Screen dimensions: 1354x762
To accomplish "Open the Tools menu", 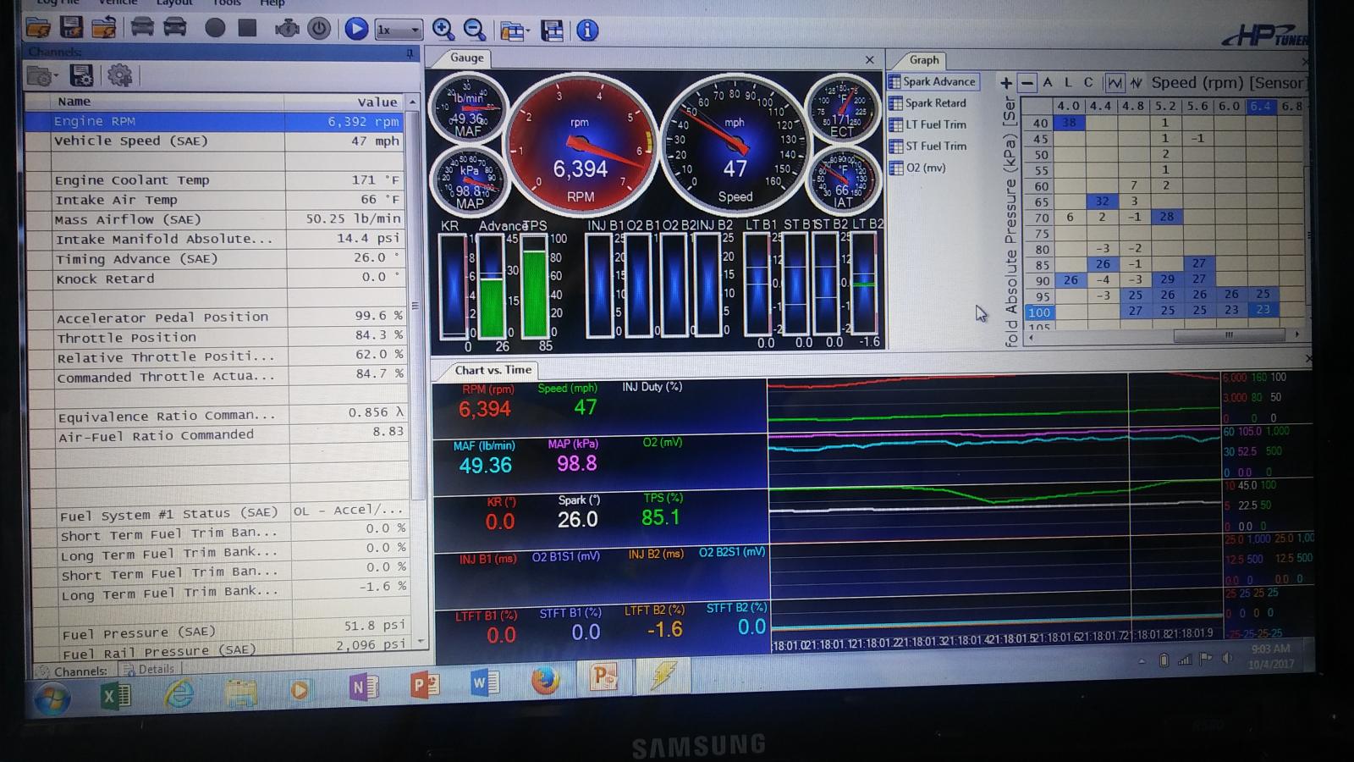I will click(226, 3).
